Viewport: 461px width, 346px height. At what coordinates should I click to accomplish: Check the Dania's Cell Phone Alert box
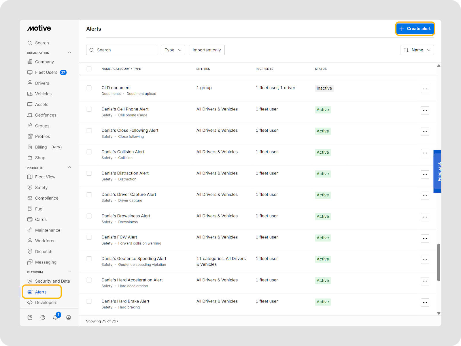pos(89,109)
